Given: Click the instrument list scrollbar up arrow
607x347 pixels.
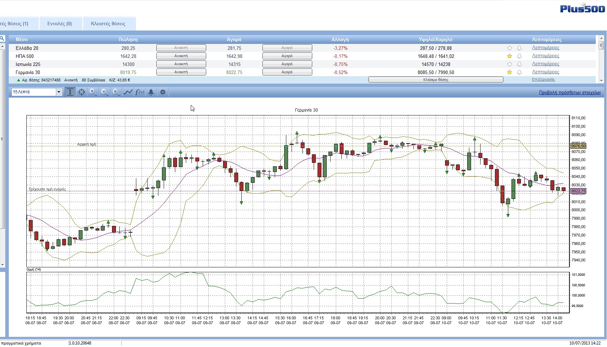Looking at the screenshot, I should [601, 38].
